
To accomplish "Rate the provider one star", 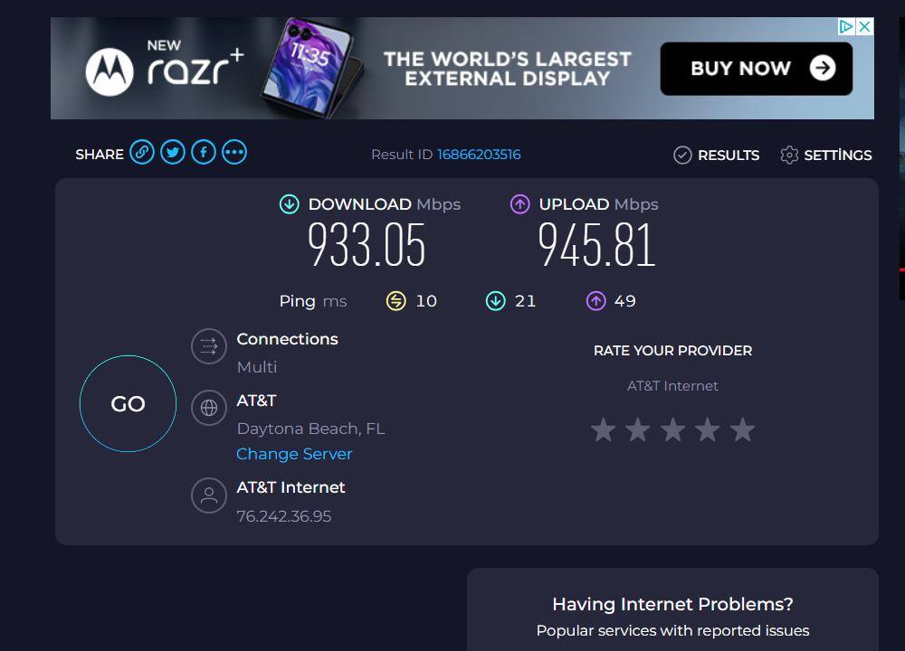I will click(603, 430).
